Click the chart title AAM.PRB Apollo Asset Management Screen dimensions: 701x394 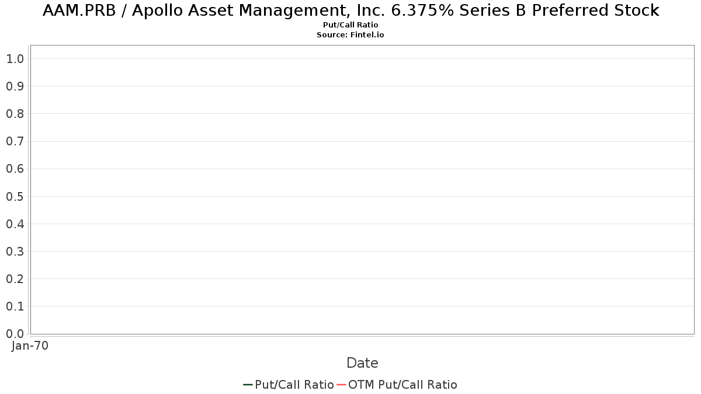click(x=350, y=11)
